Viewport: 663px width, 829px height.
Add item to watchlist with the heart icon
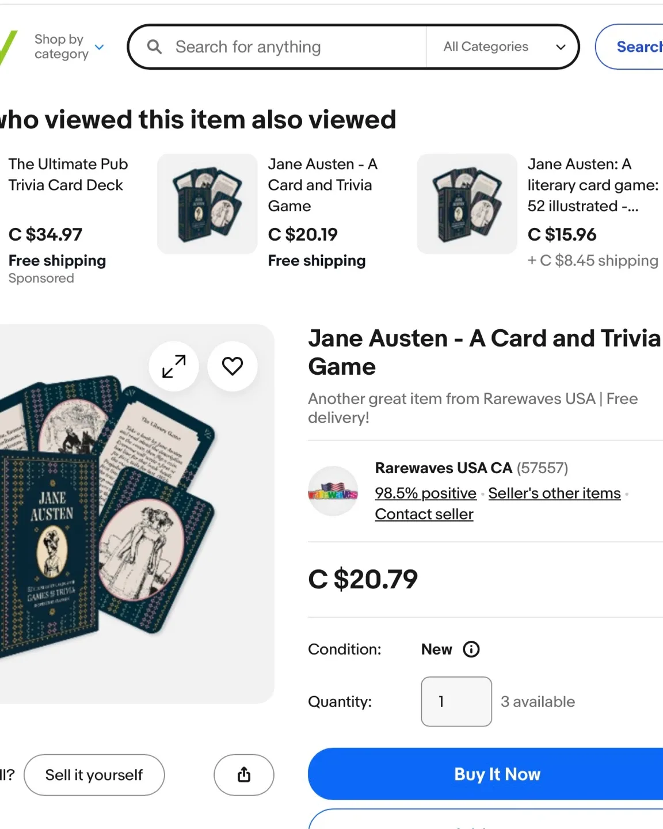tap(232, 366)
